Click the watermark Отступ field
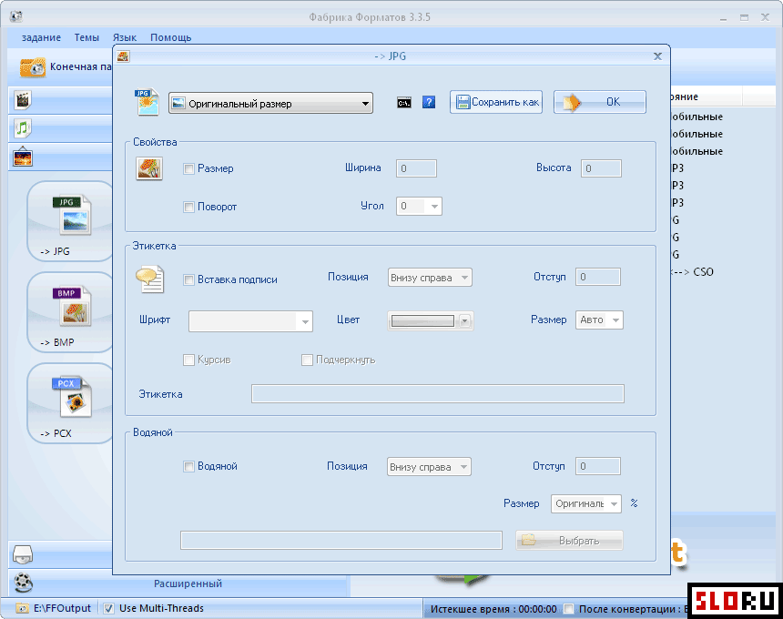The width and height of the screenshot is (783, 619). 598,466
